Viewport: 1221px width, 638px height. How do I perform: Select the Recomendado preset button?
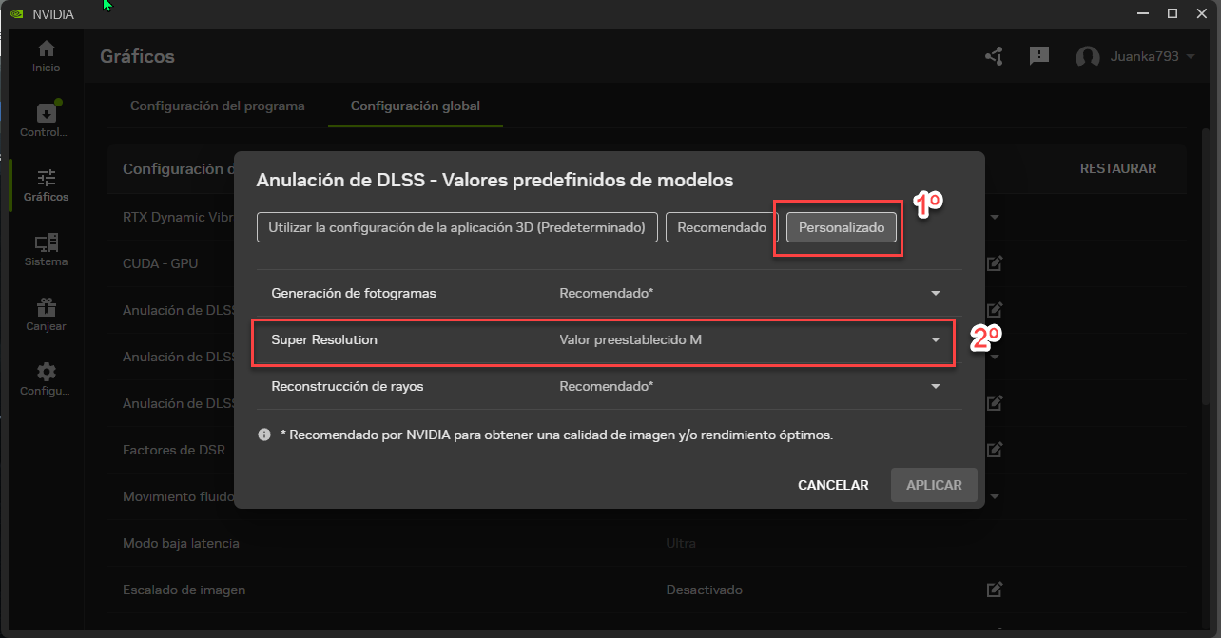coord(722,227)
